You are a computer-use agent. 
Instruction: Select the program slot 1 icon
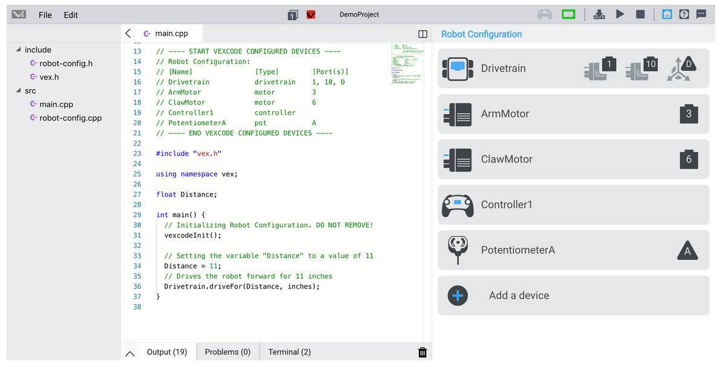coord(293,15)
